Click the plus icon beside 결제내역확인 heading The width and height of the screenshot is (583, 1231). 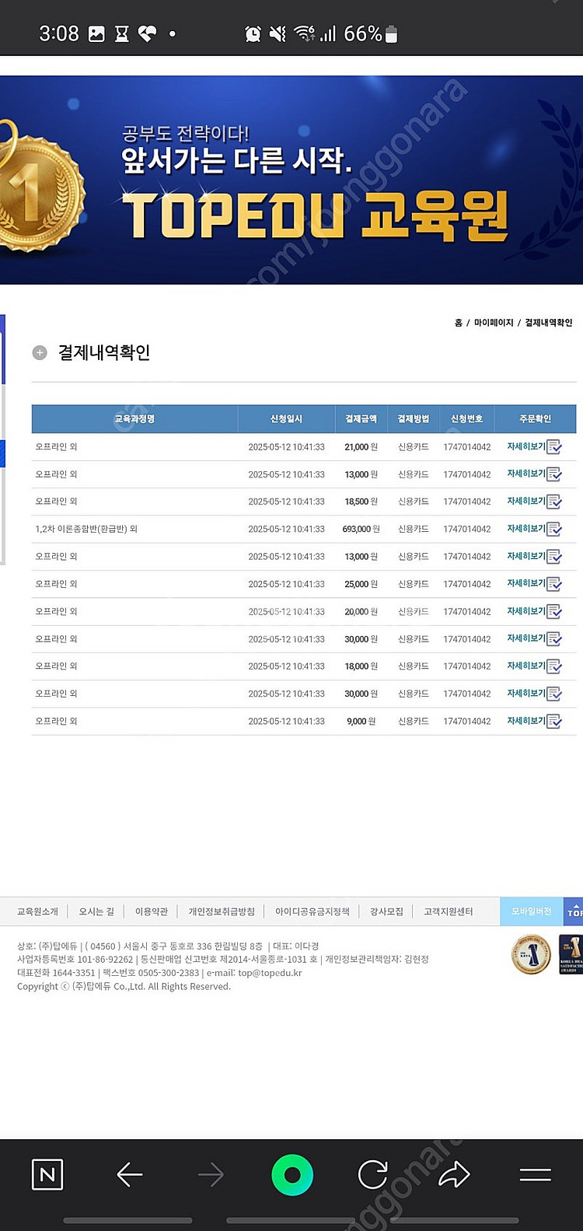(x=40, y=353)
